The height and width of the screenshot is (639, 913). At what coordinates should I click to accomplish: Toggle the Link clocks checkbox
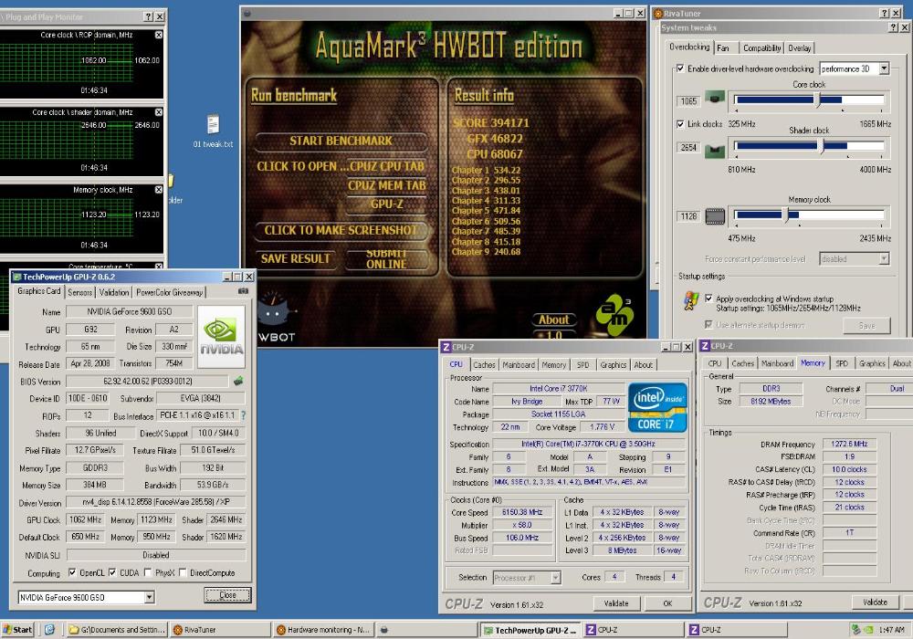coord(679,124)
